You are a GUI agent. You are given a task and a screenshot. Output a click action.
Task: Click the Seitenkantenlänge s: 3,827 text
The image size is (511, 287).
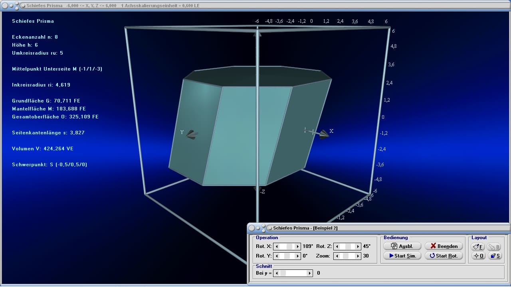[x=48, y=133]
